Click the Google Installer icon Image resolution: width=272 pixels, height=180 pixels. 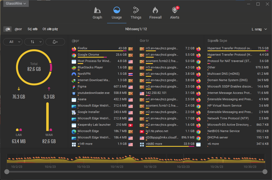(74, 113)
